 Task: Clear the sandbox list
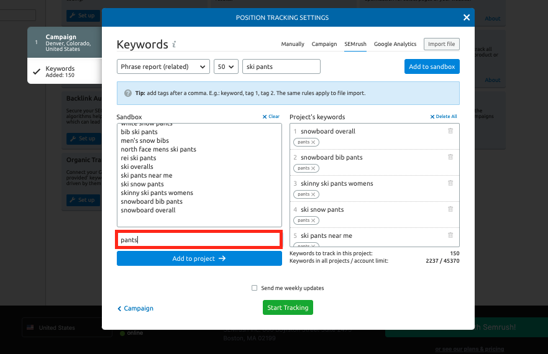271,117
